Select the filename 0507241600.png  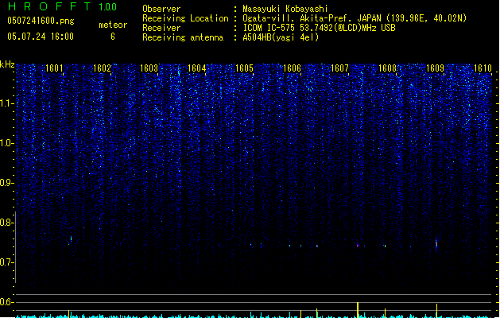pos(41,21)
